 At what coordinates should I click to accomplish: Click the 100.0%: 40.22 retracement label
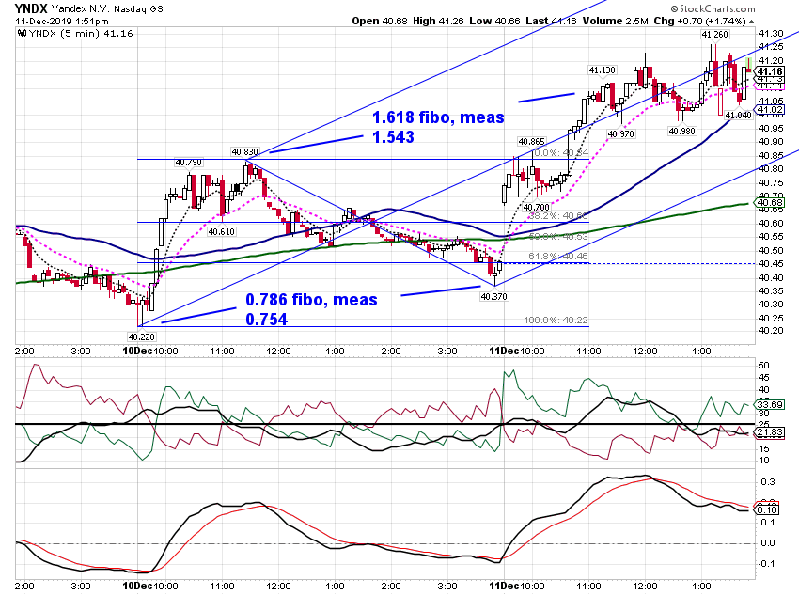tap(556, 320)
